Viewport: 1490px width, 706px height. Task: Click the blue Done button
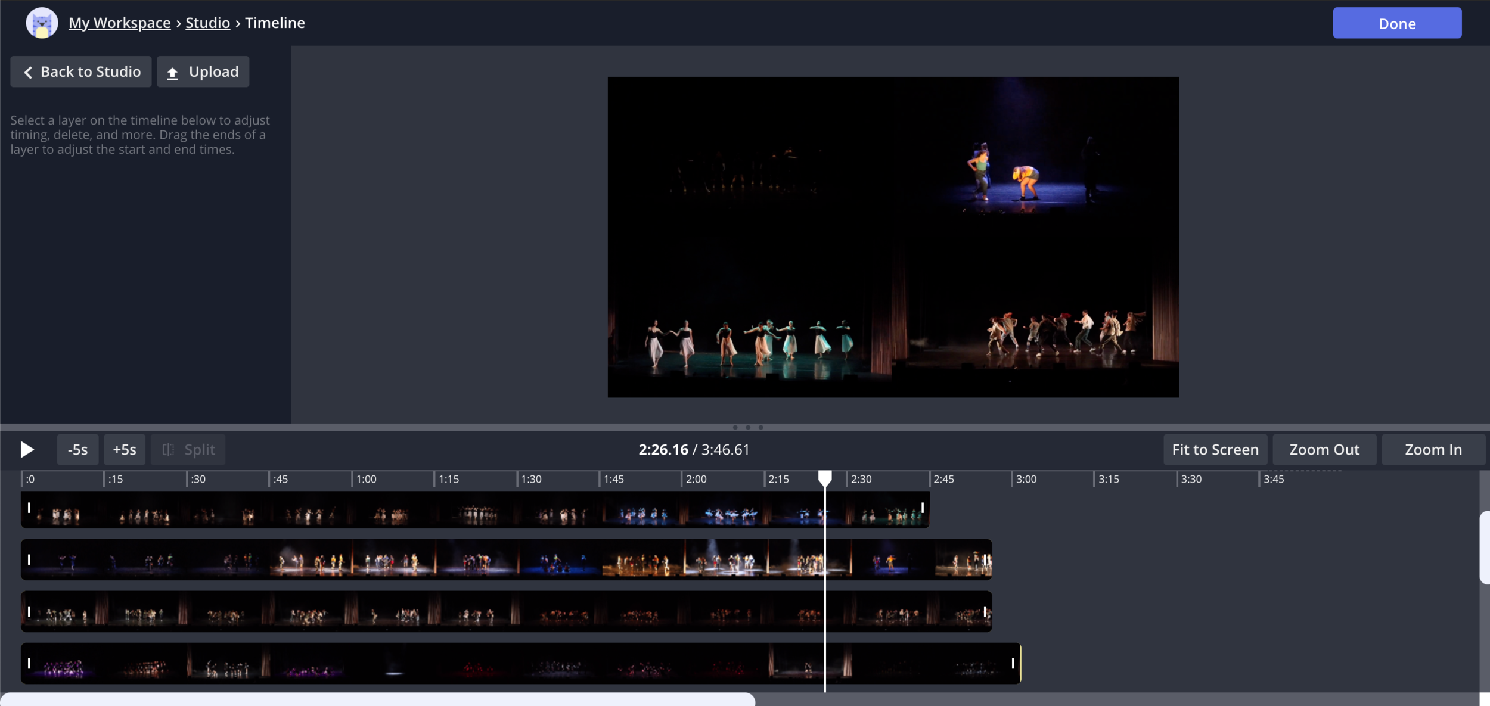pyautogui.click(x=1396, y=23)
